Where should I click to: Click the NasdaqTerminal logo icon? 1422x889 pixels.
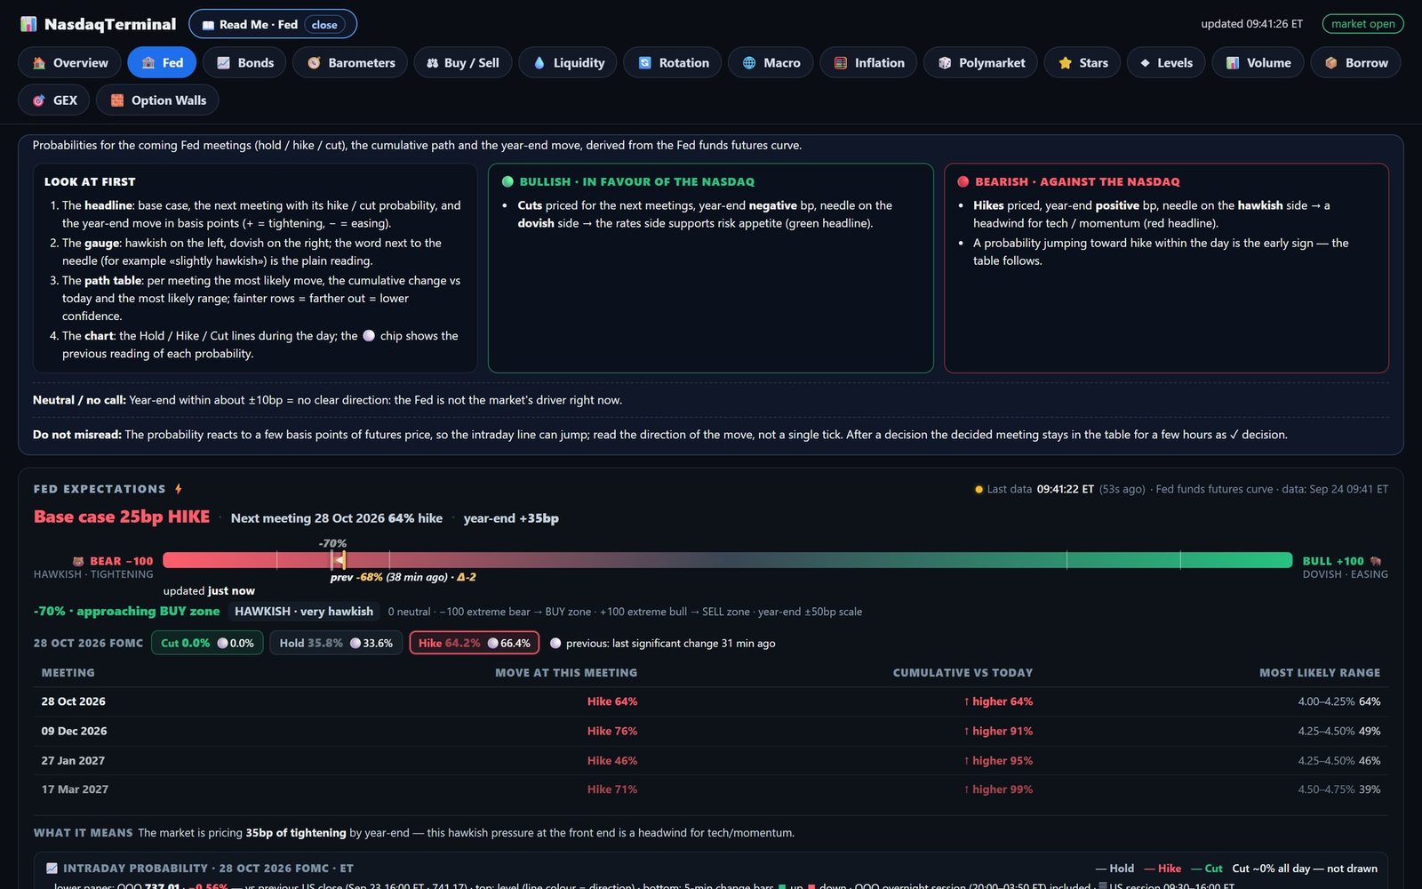point(28,24)
